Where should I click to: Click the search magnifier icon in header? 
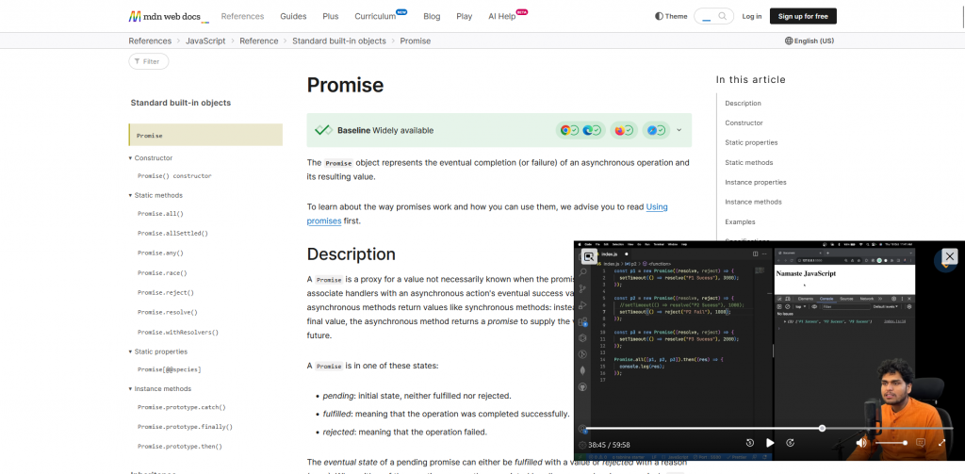tap(723, 16)
